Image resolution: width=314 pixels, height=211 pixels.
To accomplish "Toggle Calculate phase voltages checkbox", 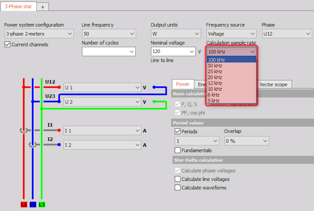I will coord(178,170).
